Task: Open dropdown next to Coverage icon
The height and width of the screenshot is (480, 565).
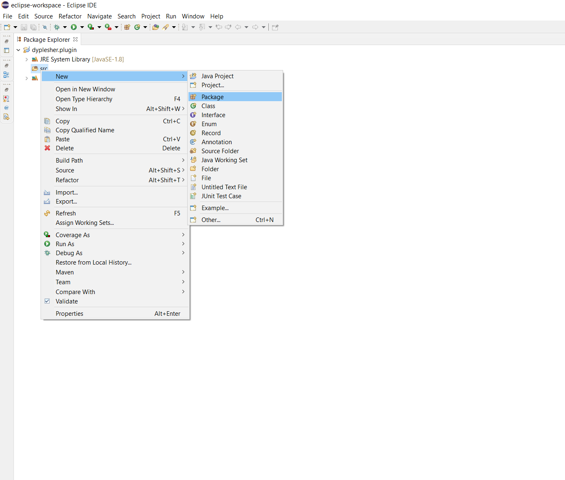Action: 99,27
